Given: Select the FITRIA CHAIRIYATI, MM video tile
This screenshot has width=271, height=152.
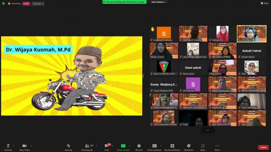Looking at the screenshot, I should pyautogui.click(x=252, y=85).
